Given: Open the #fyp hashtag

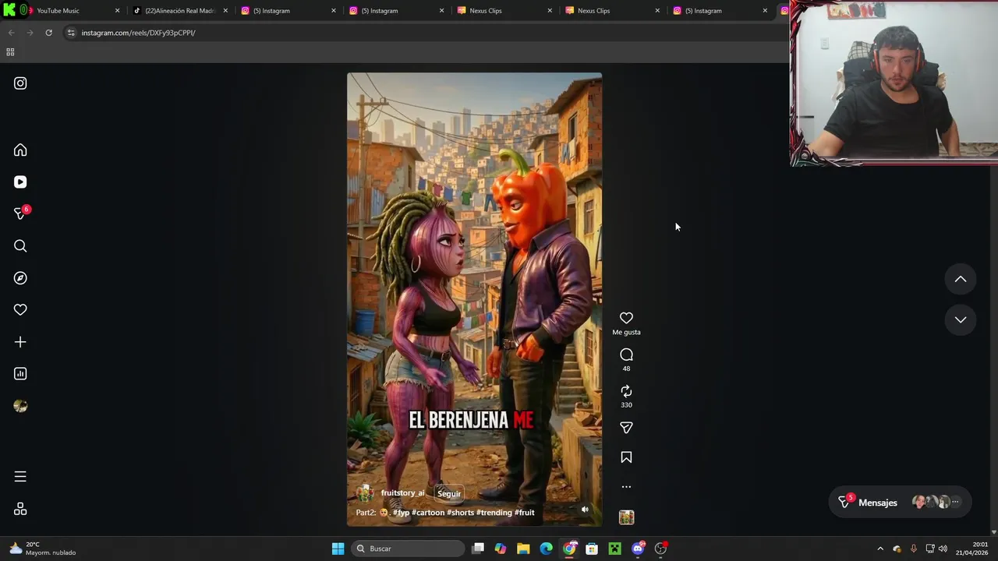Looking at the screenshot, I should click(x=401, y=513).
